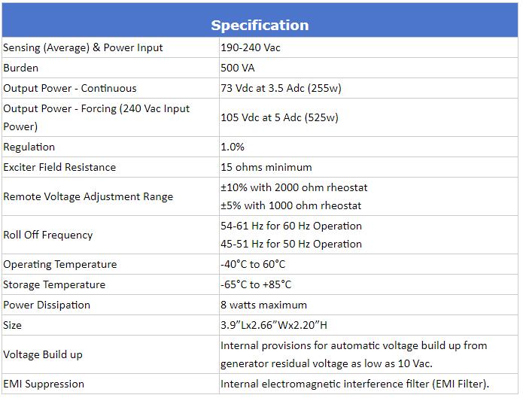Click the ±5% with 1000 ohm rheostat line
Image resolution: width=523 pixels, height=398 pixels.
coord(291,205)
